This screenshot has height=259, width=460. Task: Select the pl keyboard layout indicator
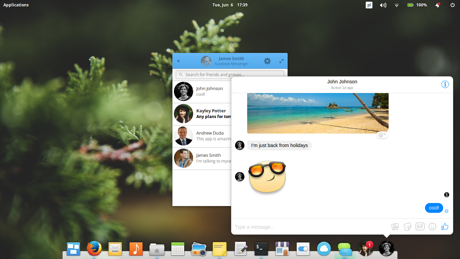[x=369, y=5]
